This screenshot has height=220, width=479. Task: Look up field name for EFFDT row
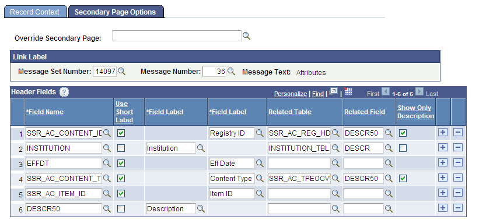107,164
